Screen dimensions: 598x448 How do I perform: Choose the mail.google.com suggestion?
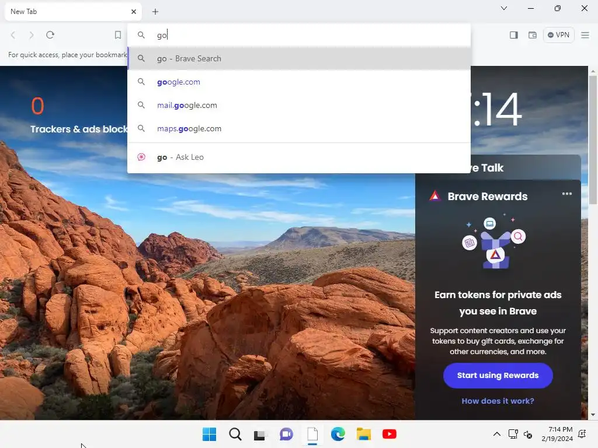(x=299, y=105)
